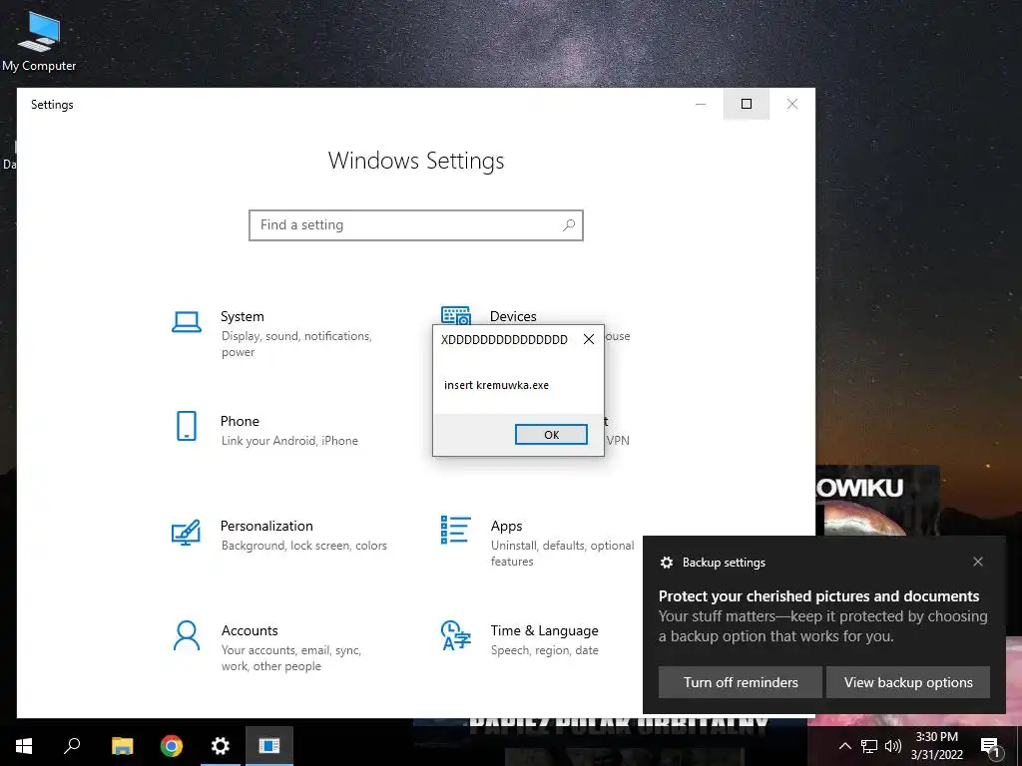
Task: Click the magnifier icon in Find a setting
Action: [568, 224]
